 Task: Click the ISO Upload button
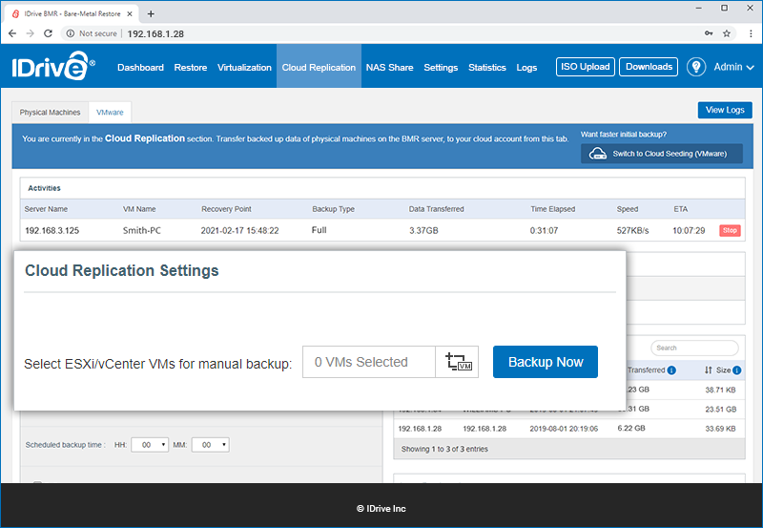click(x=585, y=67)
